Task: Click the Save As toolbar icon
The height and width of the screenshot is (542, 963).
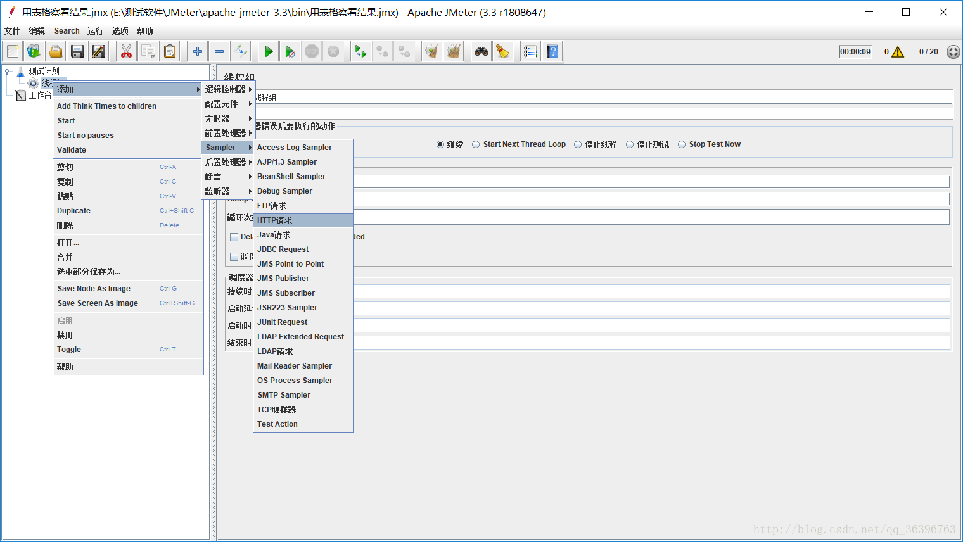Action: pyautogui.click(x=99, y=51)
